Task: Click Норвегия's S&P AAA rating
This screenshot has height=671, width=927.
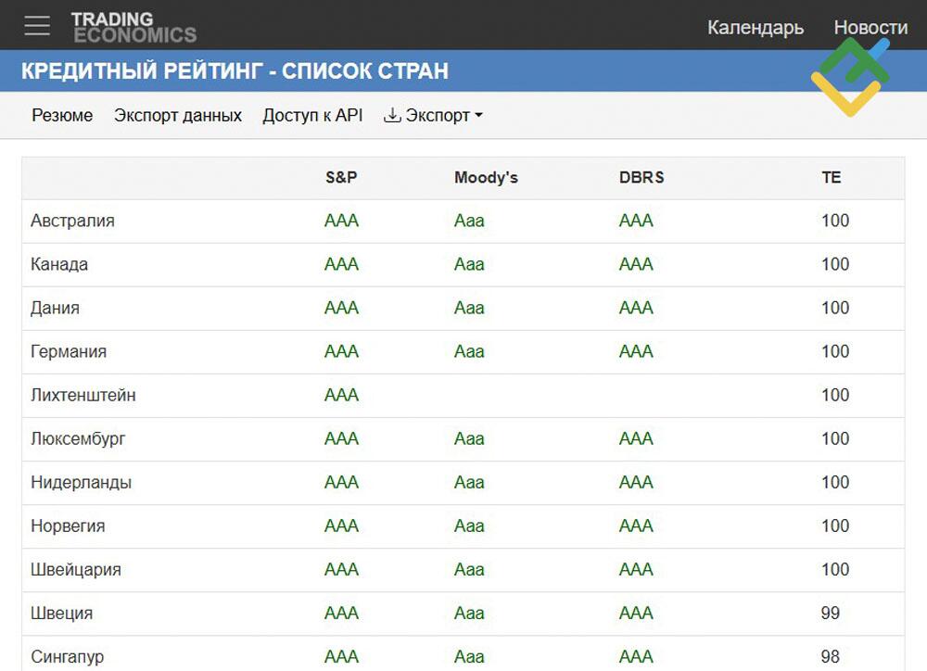Action: coord(341,526)
